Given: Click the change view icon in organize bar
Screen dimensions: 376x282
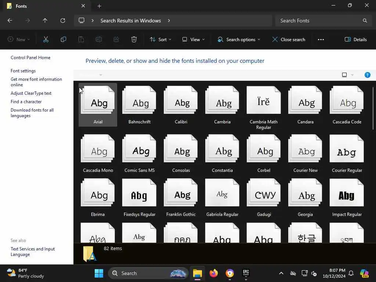Looking at the screenshot, I should [x=344, y=75].
